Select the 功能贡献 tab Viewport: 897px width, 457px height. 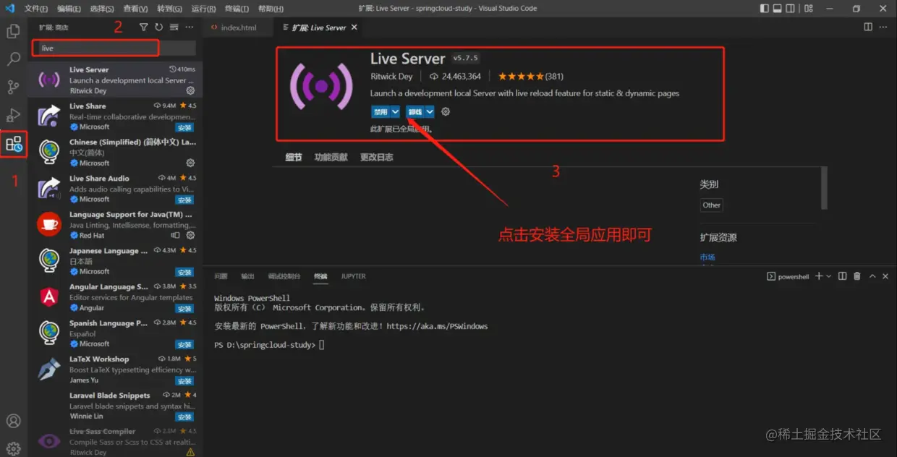point(331,157)
